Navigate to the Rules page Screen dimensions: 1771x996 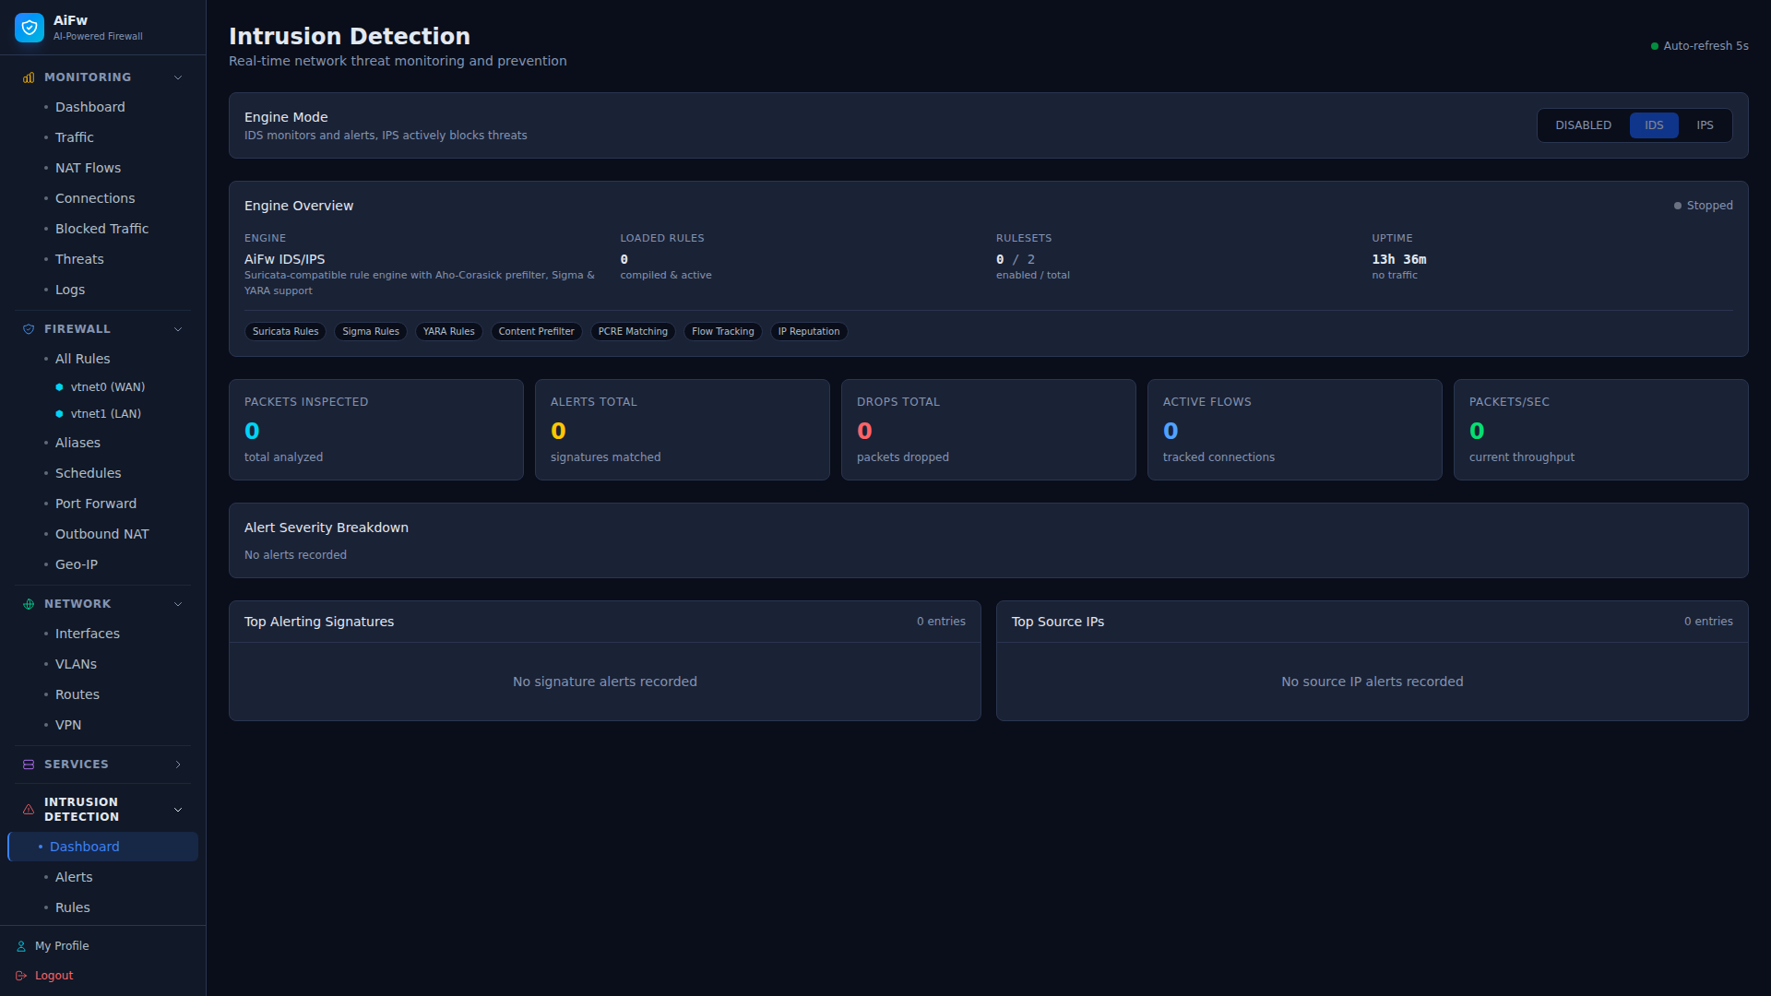click(72, 907)
